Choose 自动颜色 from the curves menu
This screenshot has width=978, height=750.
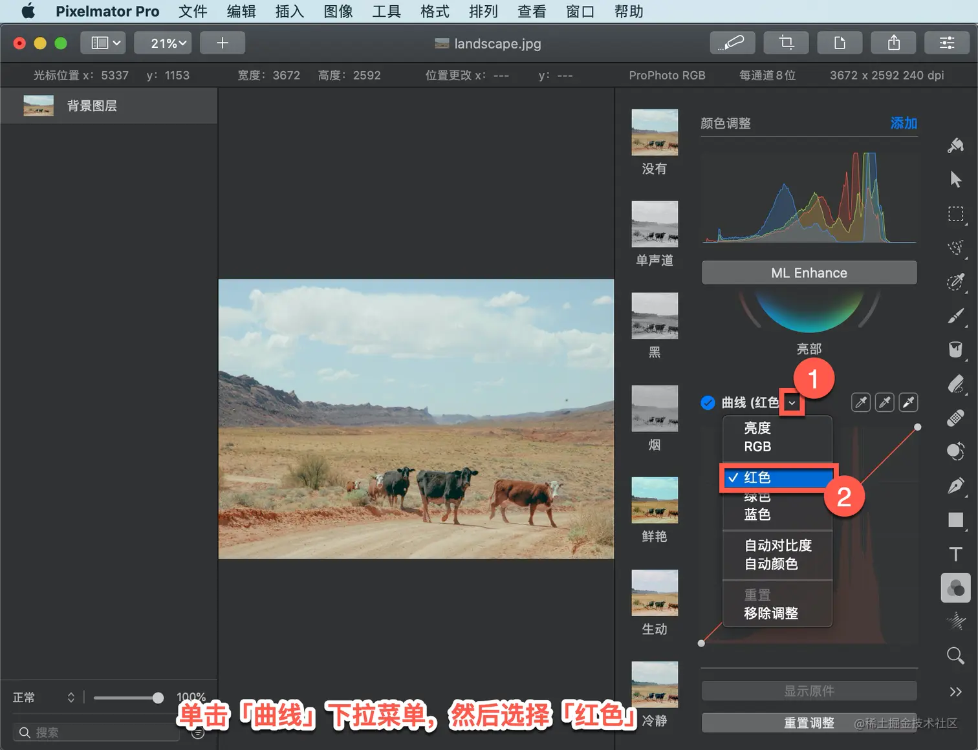pos(777,564)
